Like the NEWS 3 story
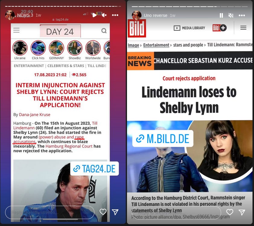The image size is (254, 226). 103,212
